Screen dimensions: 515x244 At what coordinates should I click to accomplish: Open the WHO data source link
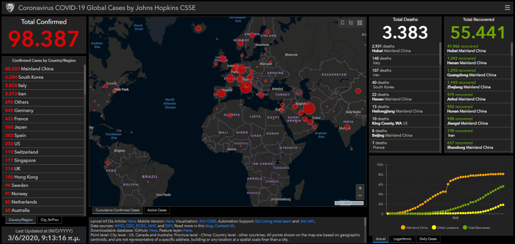pyautogui.click(x=119, y=226)
